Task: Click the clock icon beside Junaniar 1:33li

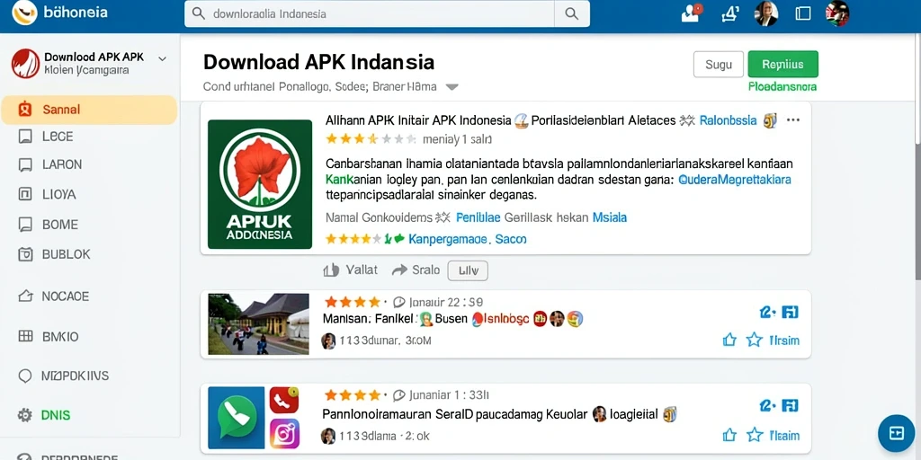Action: pos(398,395)
